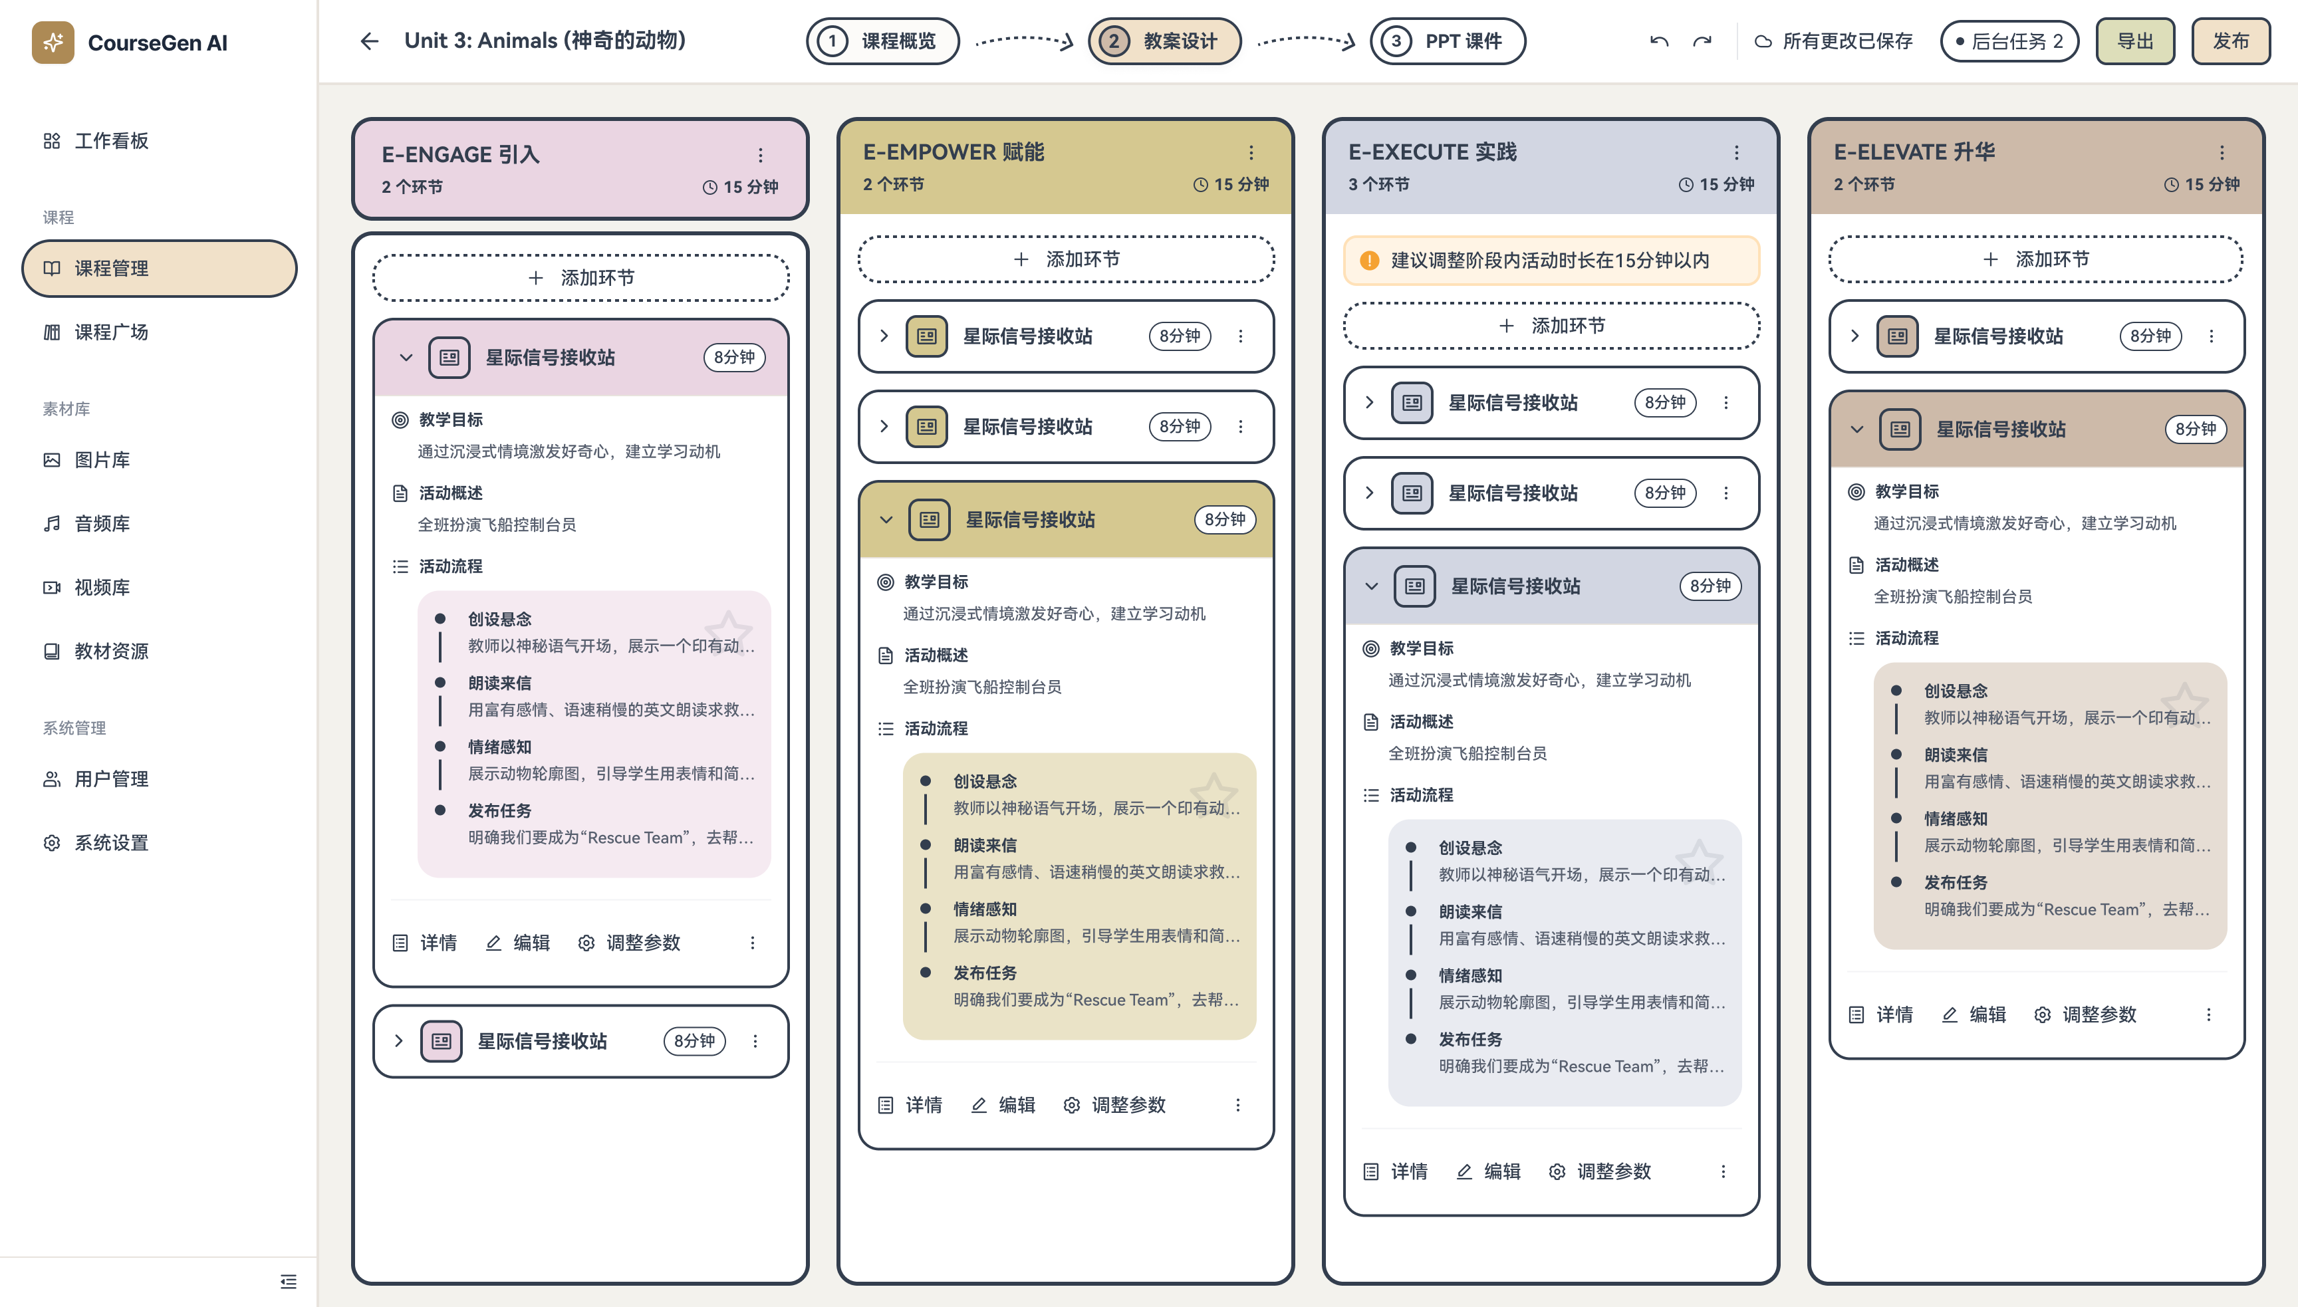Collapse the expanded E-EXECUTE 星际信号接收站 card
2298x1307 pixels.
[1372, 586]
